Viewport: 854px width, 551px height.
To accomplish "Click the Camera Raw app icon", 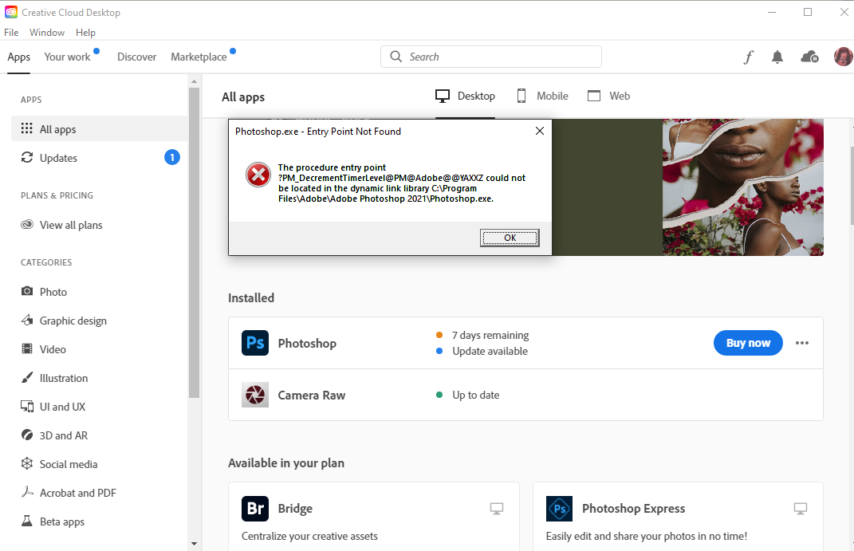I will 255,395.
